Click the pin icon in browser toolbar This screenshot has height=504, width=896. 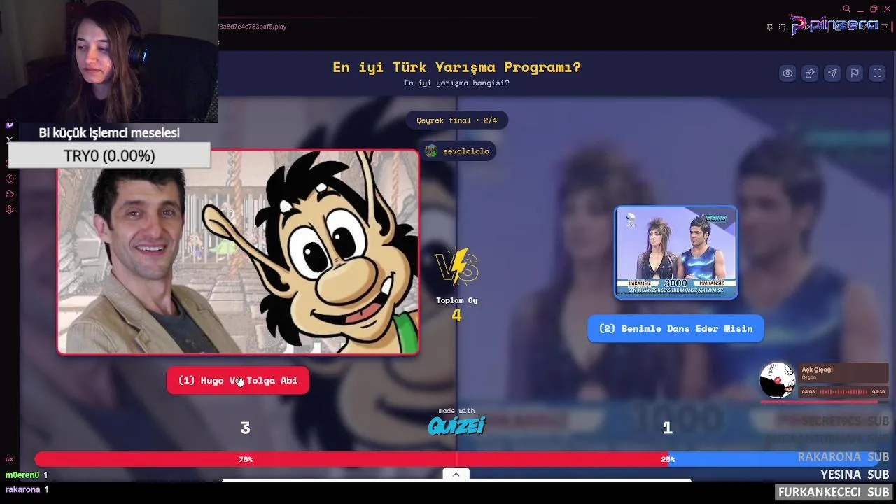769,27
